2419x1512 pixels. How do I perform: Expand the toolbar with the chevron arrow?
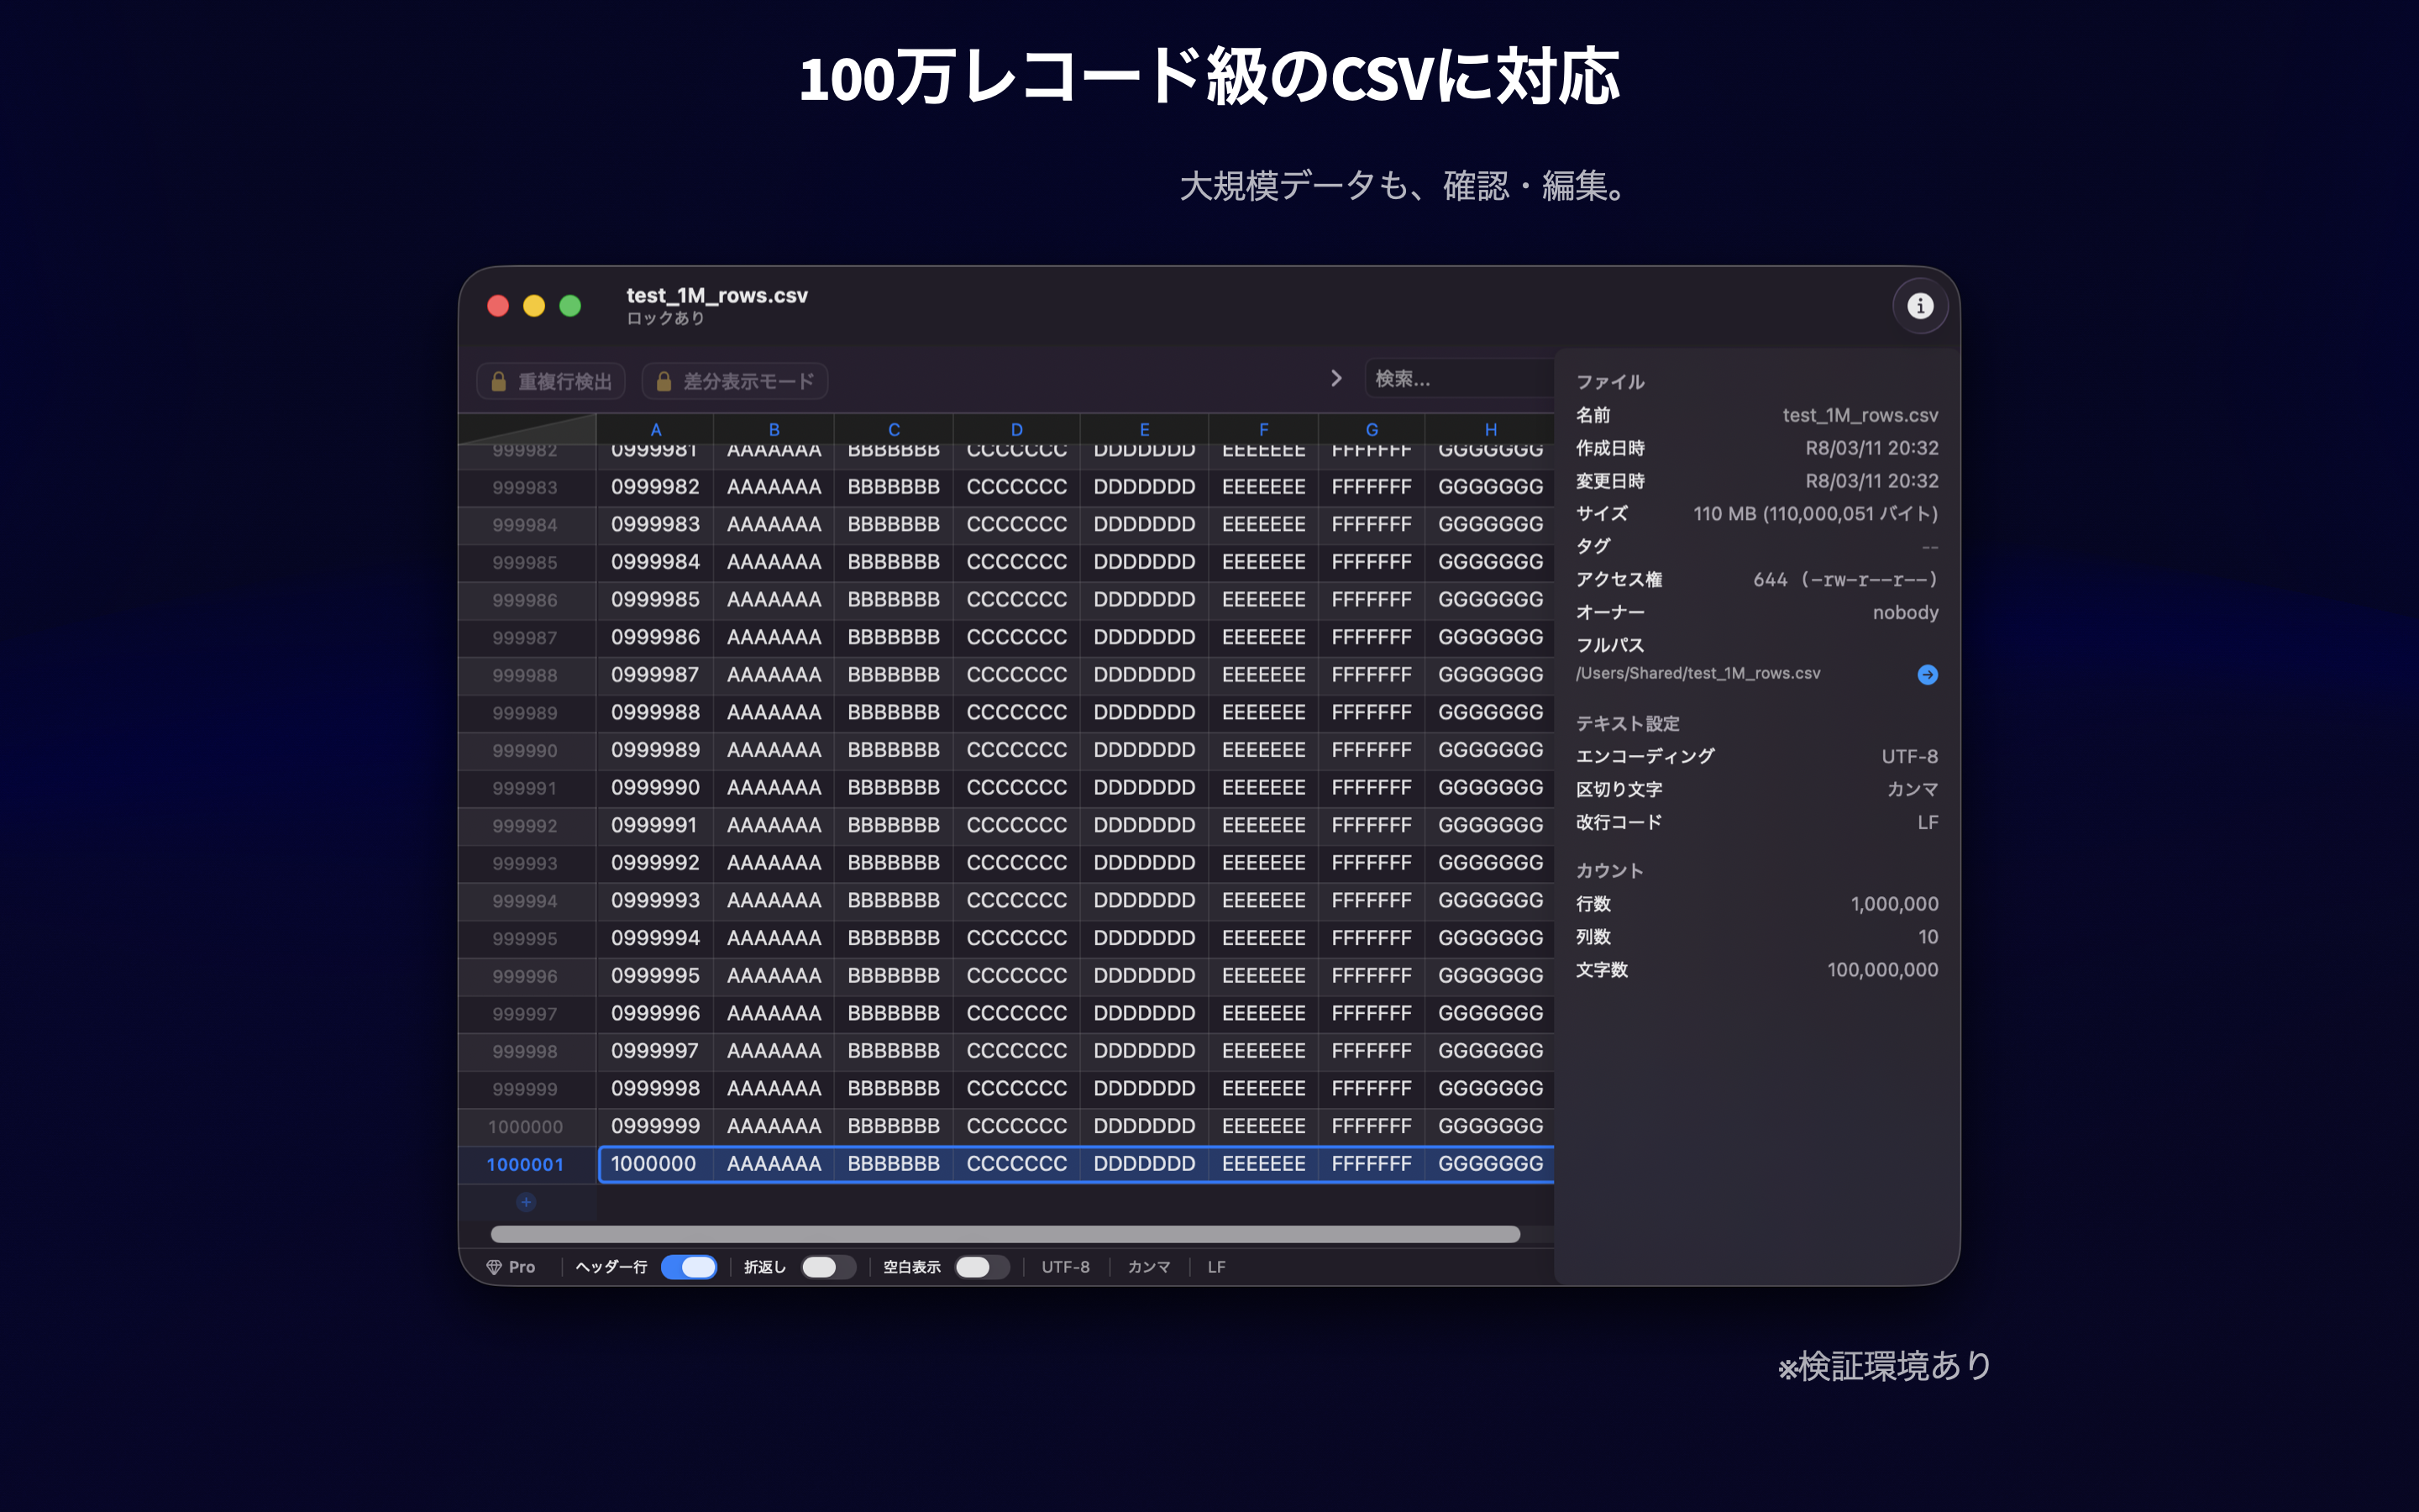click(x=1337, y=378)
